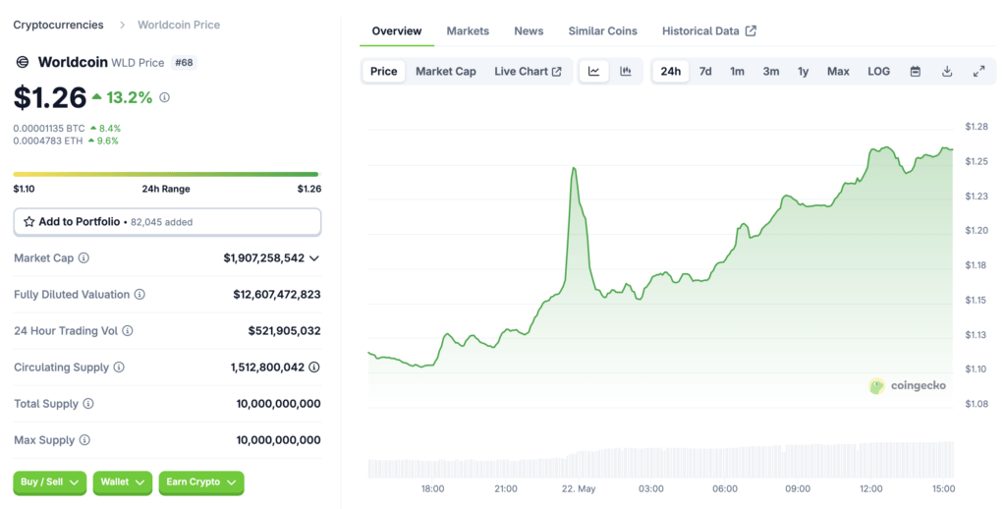Open Market Cap info icon
1006x509 pixels.
click(84, 258)
